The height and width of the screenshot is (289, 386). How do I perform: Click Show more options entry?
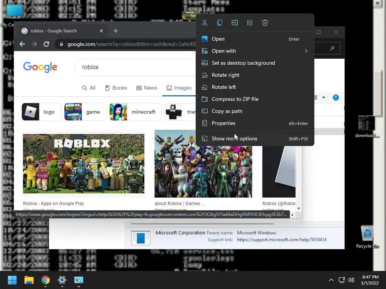tap(255, 138)
